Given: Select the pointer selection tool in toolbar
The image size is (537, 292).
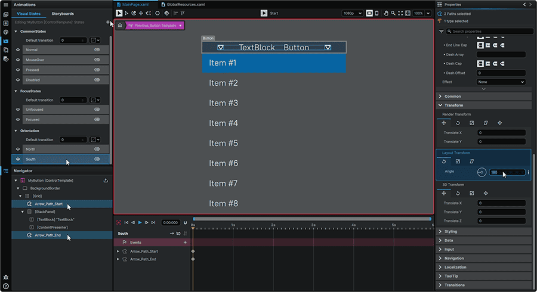Looking at the screenshot, I should (x=119, y=13).
